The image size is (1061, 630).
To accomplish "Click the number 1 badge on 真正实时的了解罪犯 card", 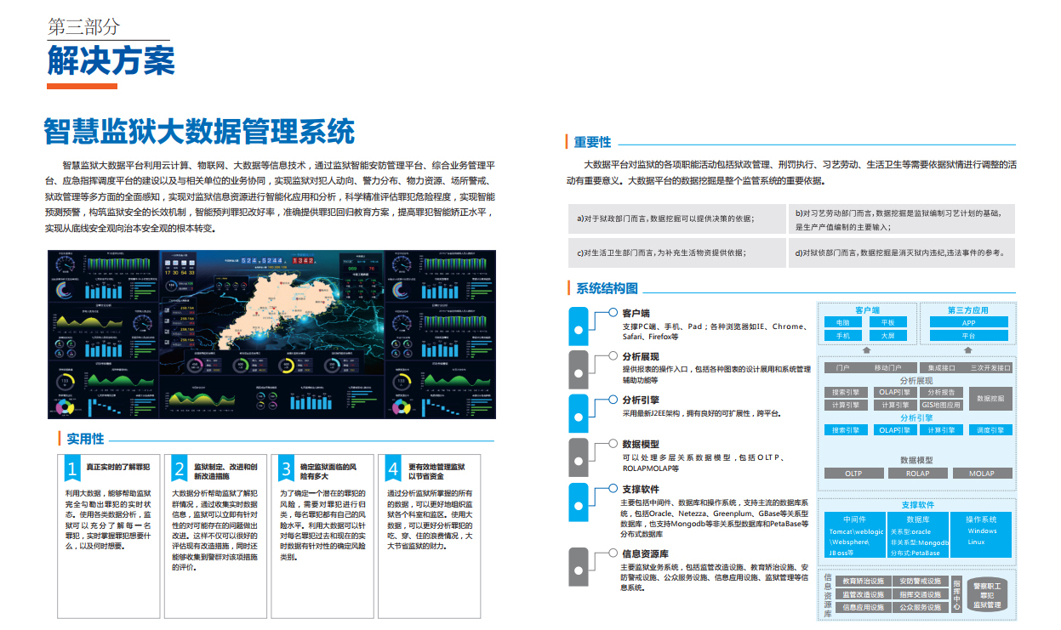I will pos(72,468).
